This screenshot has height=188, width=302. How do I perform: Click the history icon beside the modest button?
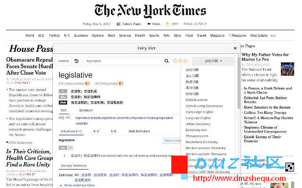click(x=77, y=61)
